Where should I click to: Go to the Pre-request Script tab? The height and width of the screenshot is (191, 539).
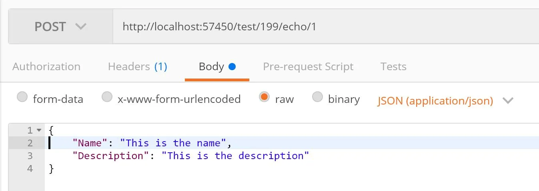click(x=308, y=67)
